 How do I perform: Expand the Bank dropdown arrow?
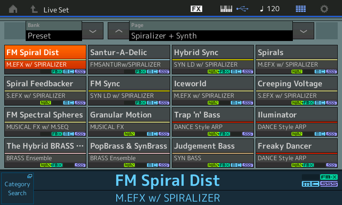point(93,31)
